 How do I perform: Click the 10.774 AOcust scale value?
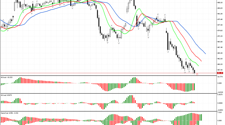coord(220,77)
